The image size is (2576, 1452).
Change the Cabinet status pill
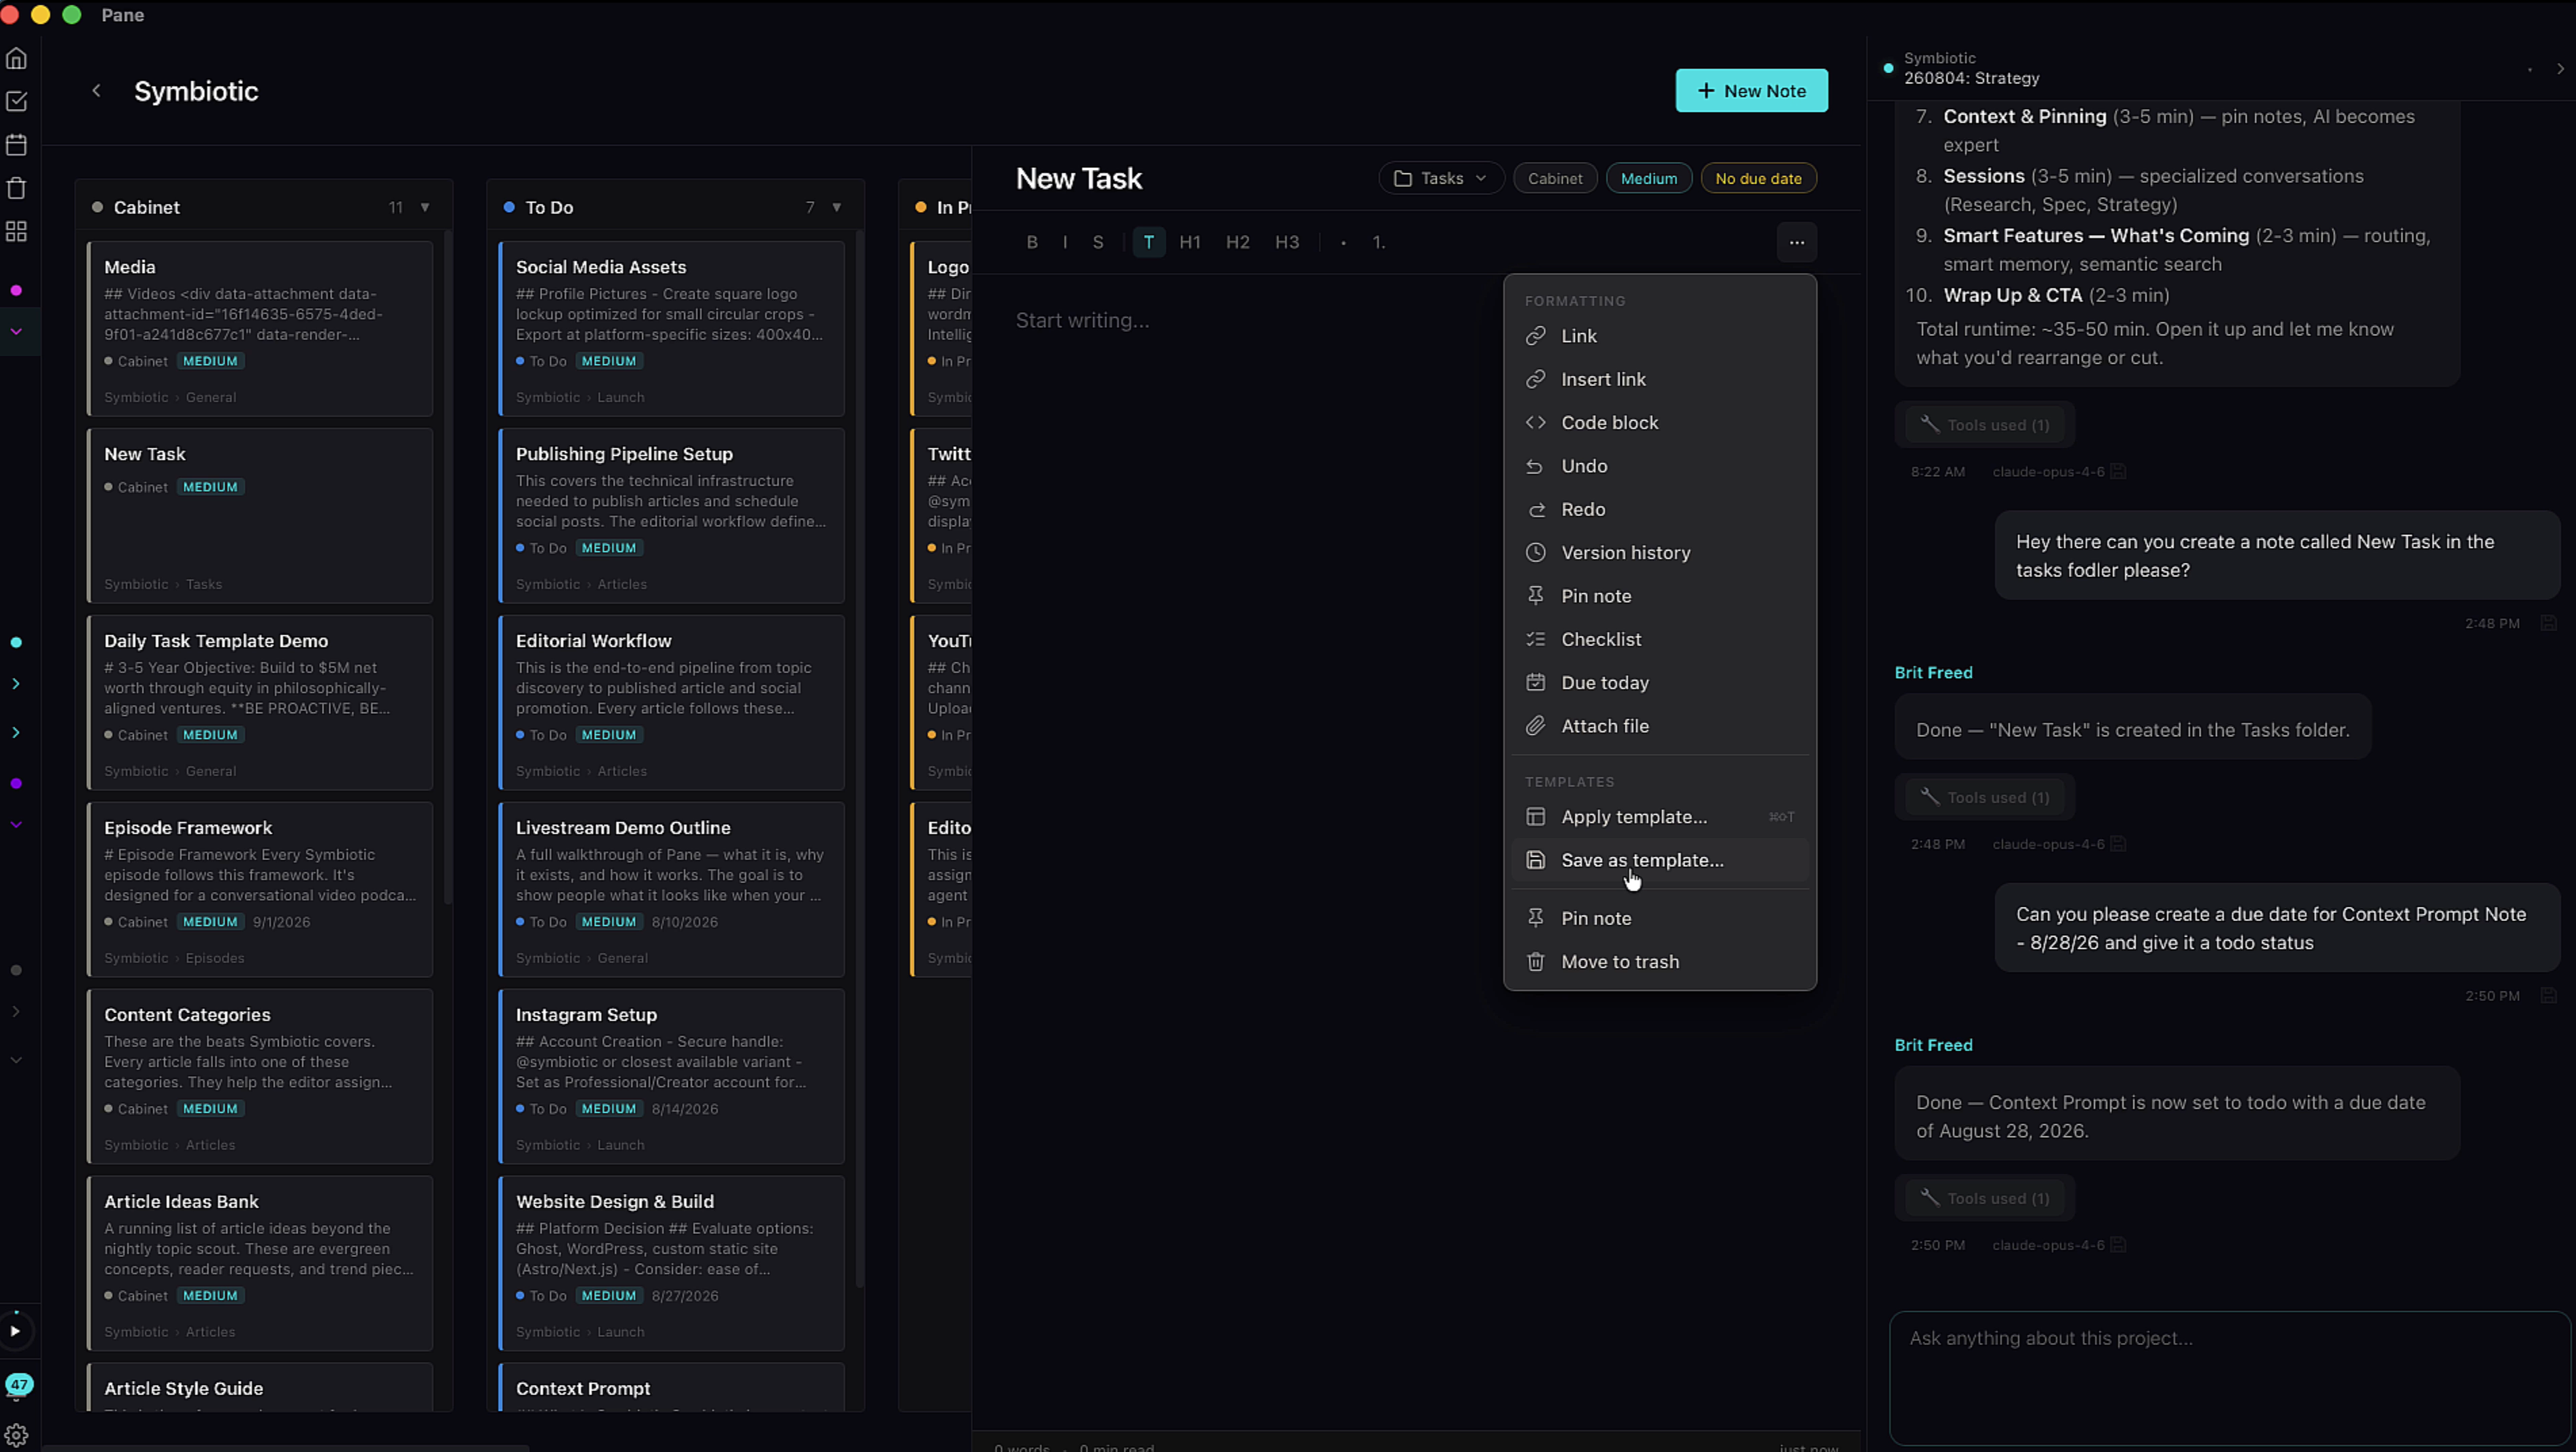pos(1555,178)
